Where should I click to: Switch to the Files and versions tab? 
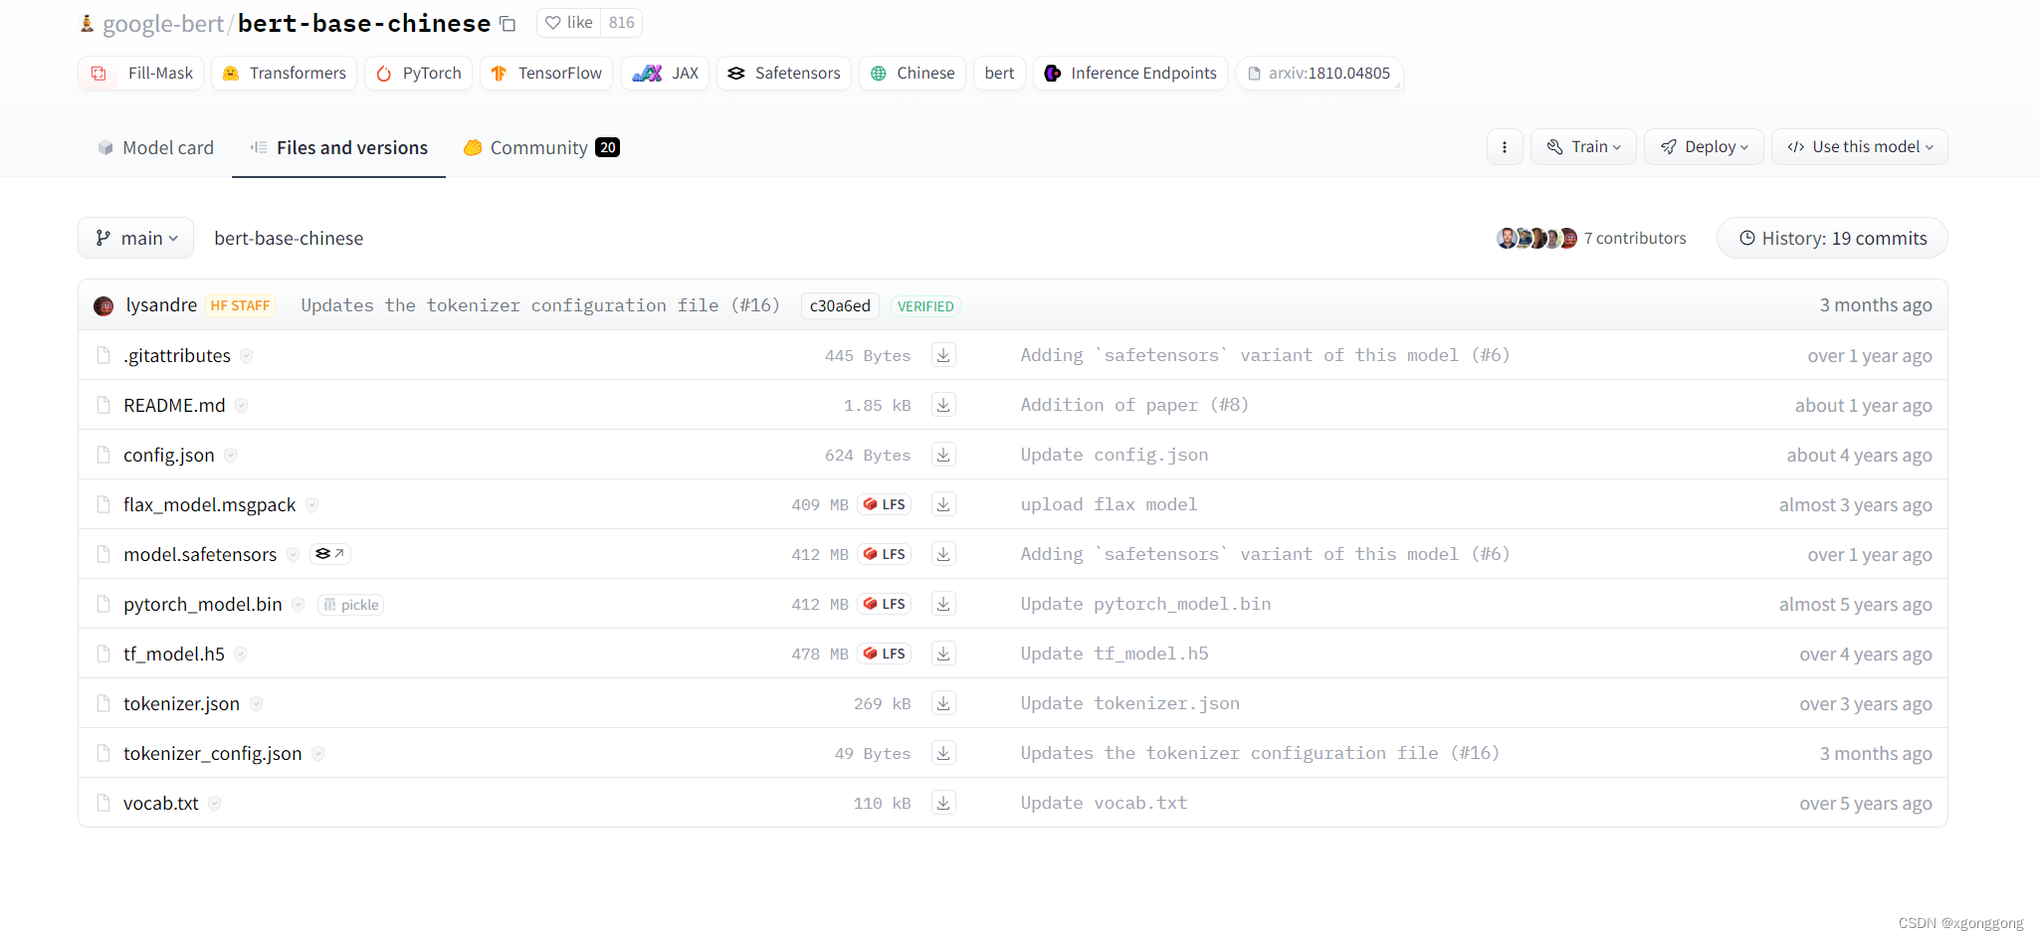[x=338, y=148]
